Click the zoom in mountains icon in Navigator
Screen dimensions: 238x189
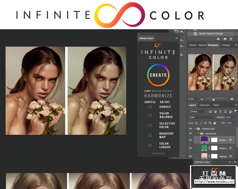pyautogui.click(x=232, y=99)
